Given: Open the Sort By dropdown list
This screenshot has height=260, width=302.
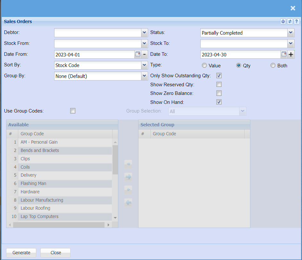Looking at the screenshot, I should point(144,65).
